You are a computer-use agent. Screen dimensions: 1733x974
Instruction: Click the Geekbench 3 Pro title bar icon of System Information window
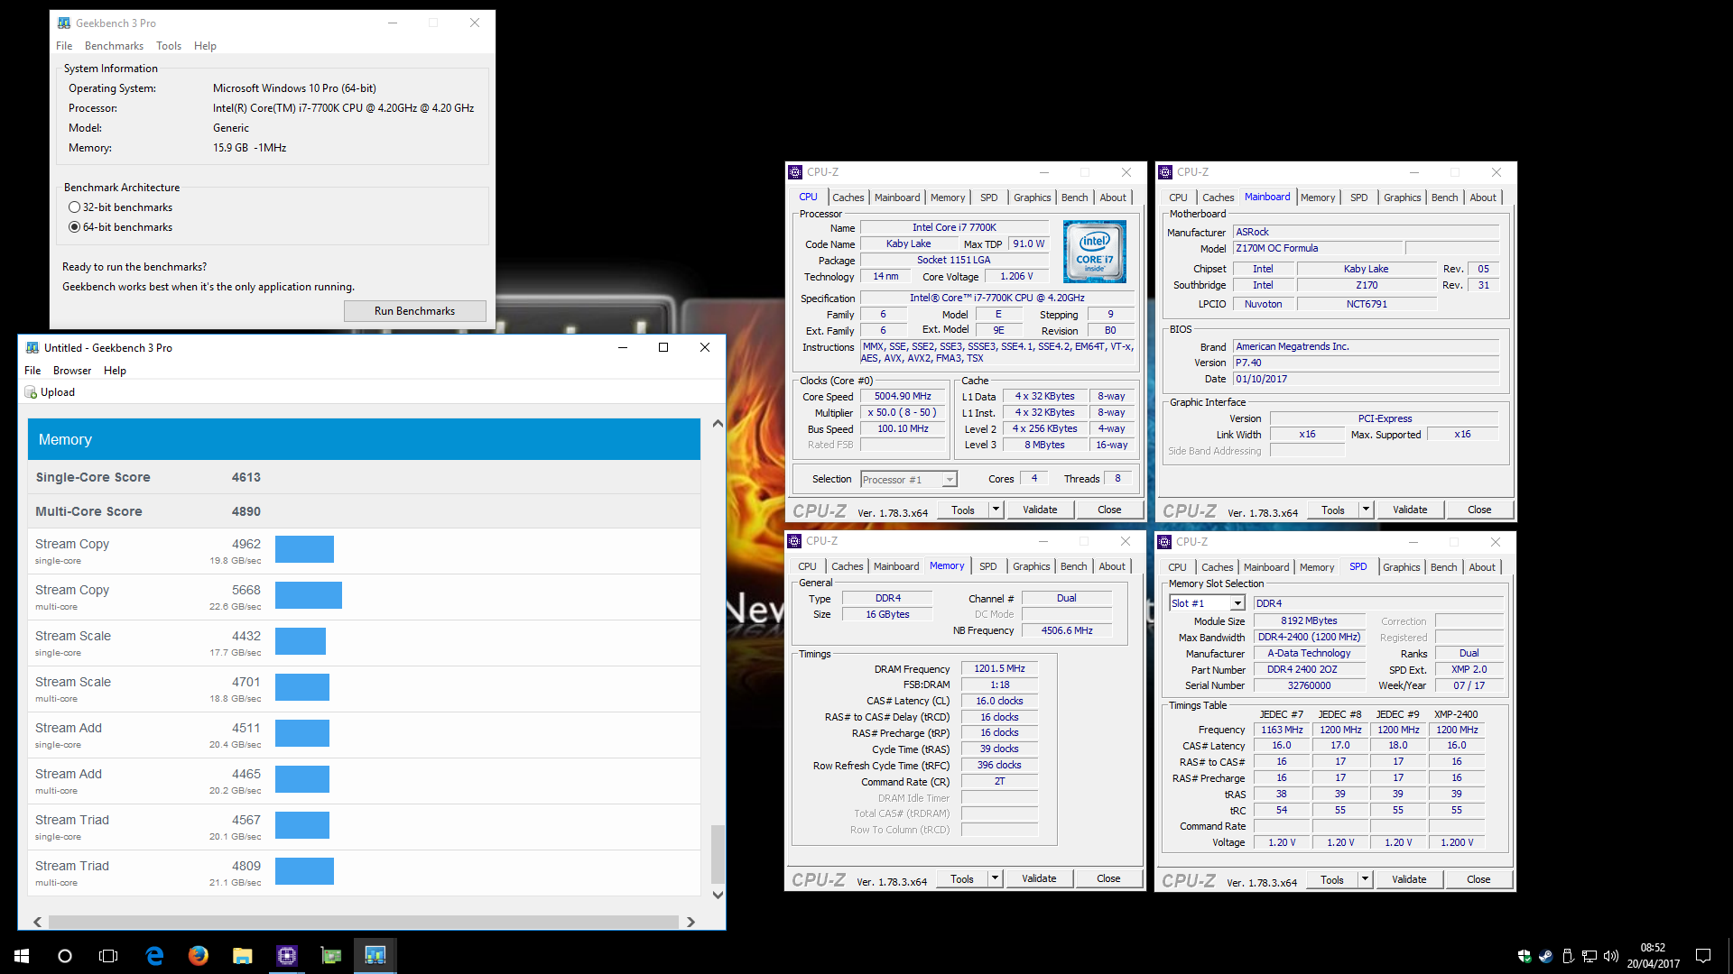click(64, 23)
